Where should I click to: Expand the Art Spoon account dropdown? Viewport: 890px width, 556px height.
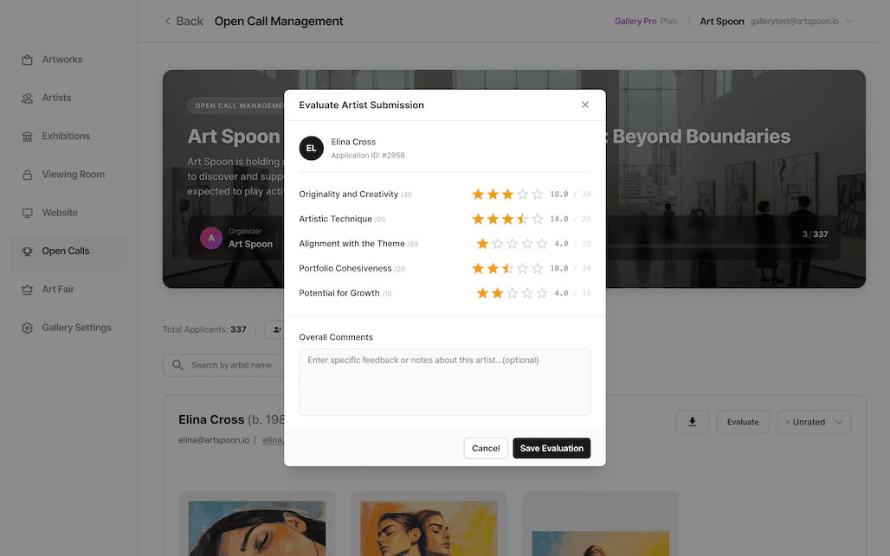(x=849, y=22)
